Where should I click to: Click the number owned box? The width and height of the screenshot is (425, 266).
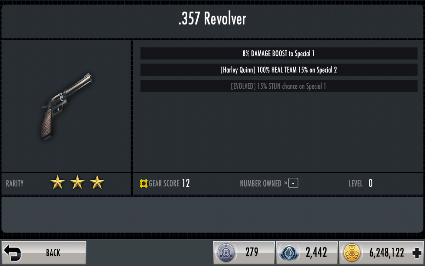point(293,183)
